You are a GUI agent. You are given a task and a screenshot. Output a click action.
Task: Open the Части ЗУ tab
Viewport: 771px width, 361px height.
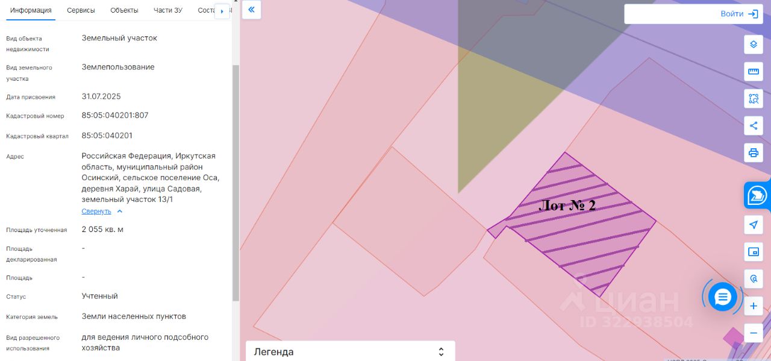point(168,10)
